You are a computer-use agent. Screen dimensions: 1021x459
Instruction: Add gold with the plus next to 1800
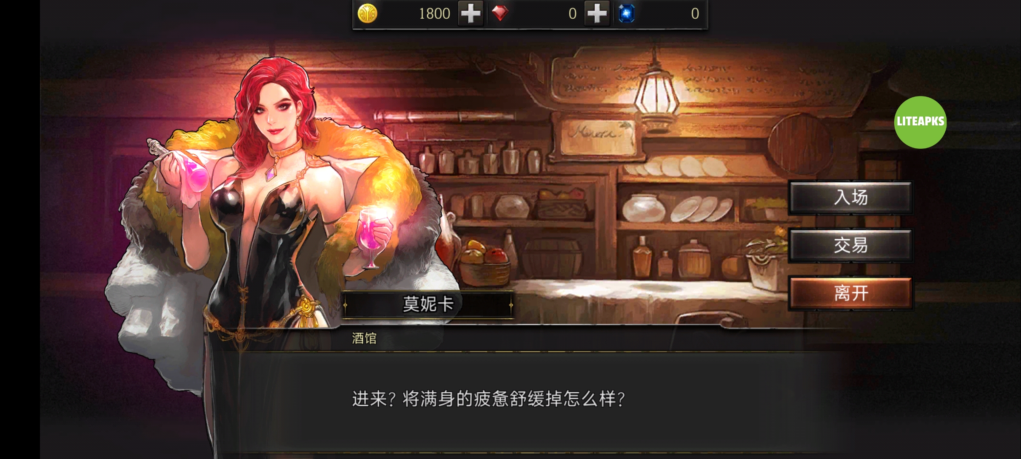click(x=471, y=14)
